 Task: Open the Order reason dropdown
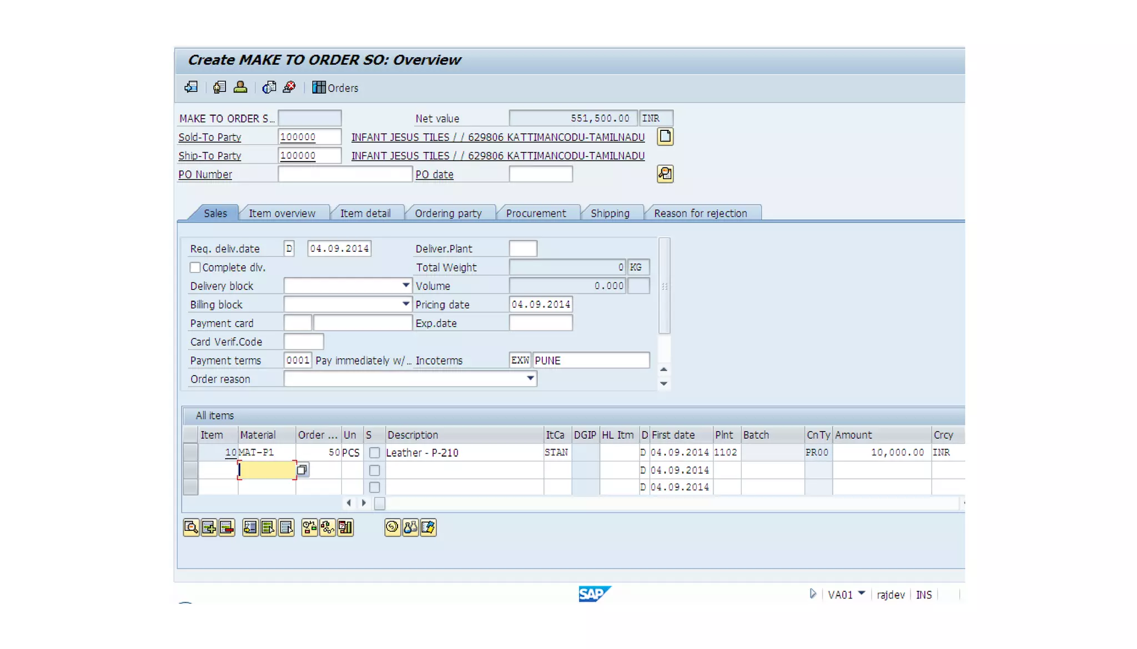coord(530,378)
